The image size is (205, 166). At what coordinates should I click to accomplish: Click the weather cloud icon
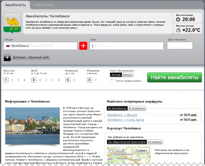point(178,30)
